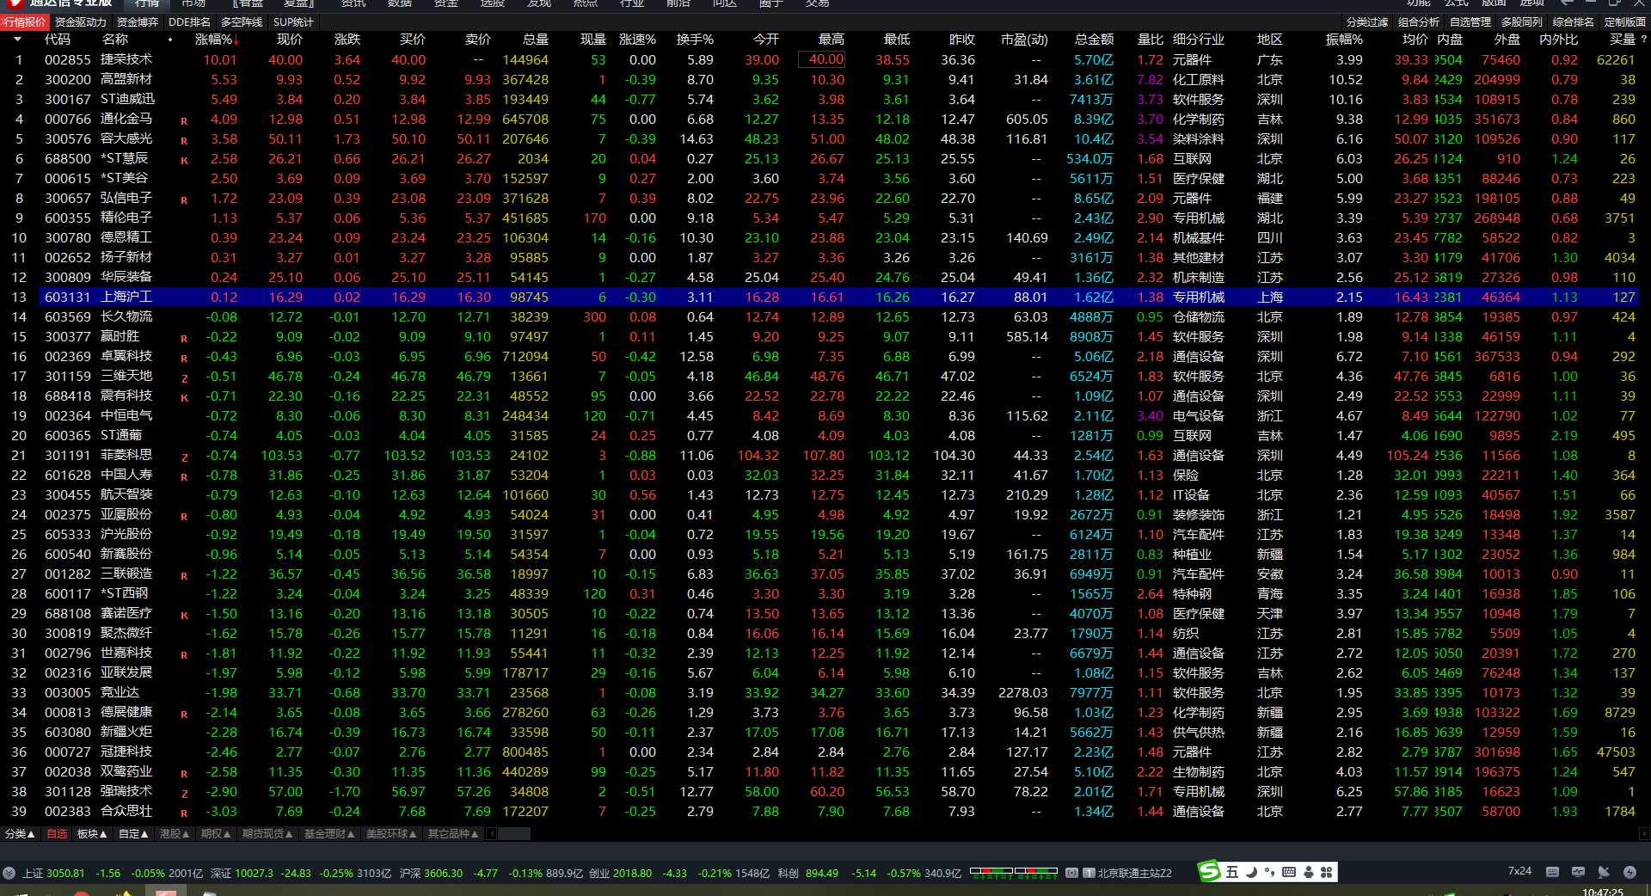Switch to the 资金驱动力 tab
Viewport: 1651px width, 896px height.
click(x=81, y=21)
